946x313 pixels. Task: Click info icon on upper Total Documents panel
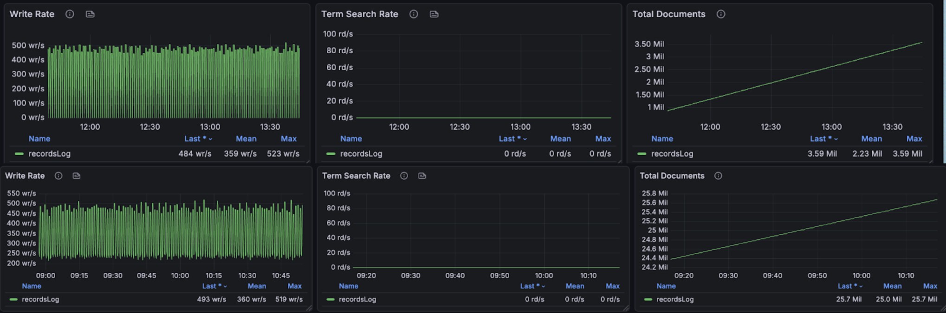pos(721,14)
